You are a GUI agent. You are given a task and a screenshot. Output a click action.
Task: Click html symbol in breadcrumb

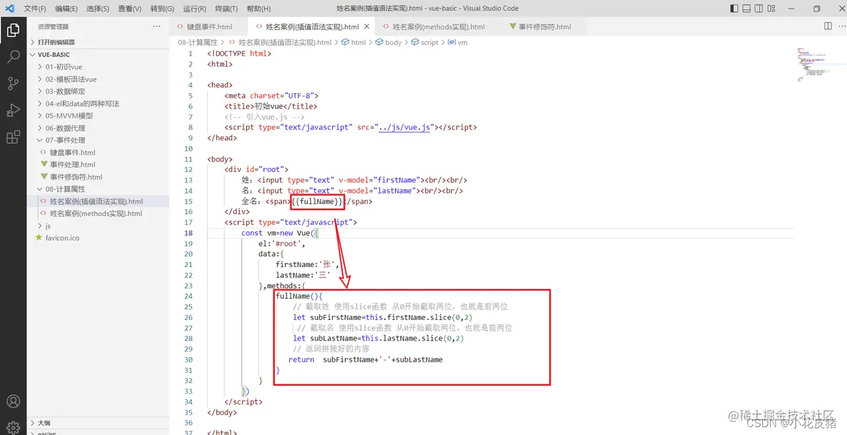pyautogui.click(x=353, y=42)
